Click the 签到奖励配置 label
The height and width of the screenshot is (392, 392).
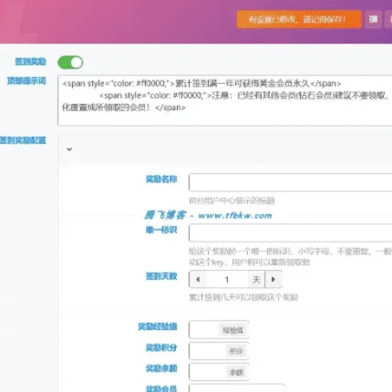[23, 140]
